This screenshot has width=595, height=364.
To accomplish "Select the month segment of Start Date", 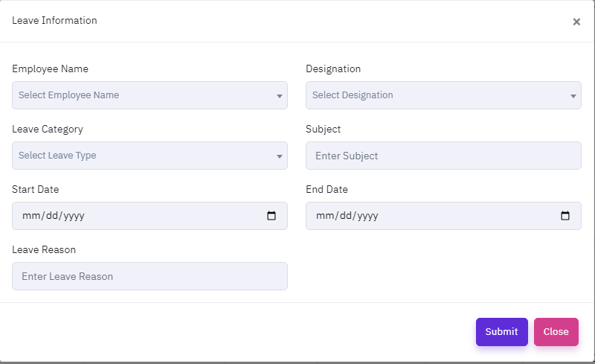I will [30, 216].
